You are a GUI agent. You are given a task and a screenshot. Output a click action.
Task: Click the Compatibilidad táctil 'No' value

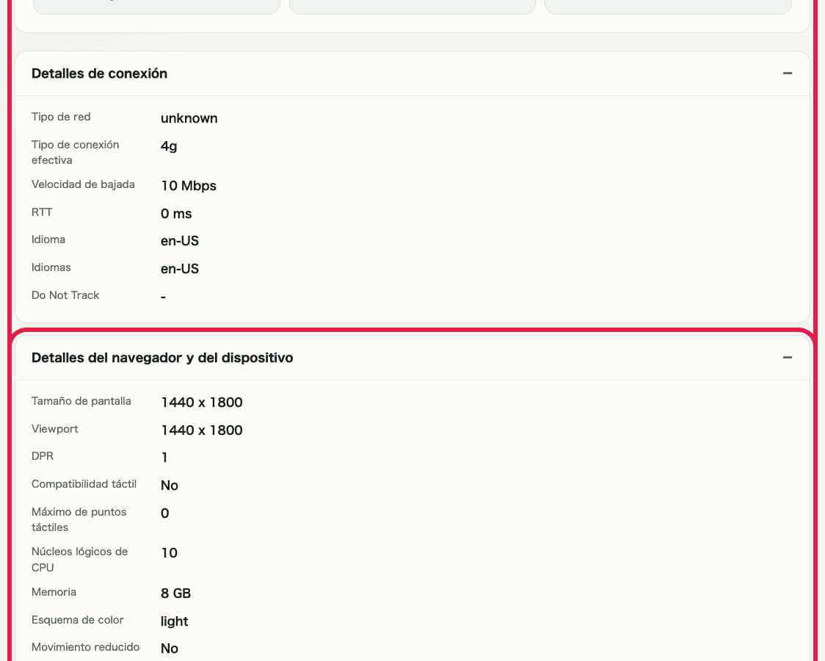[170, 485]
